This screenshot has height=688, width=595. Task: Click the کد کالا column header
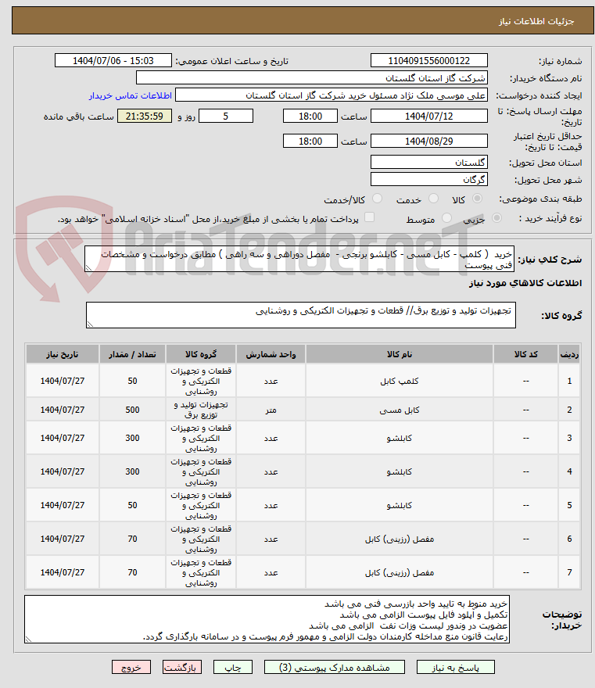click(525, 354)
